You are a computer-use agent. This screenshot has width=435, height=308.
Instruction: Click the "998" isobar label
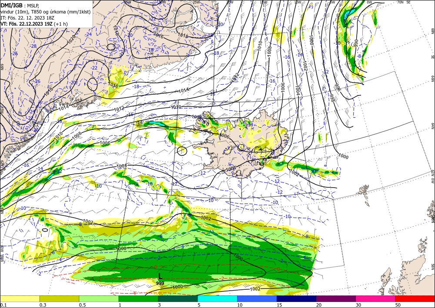(332, 98)
